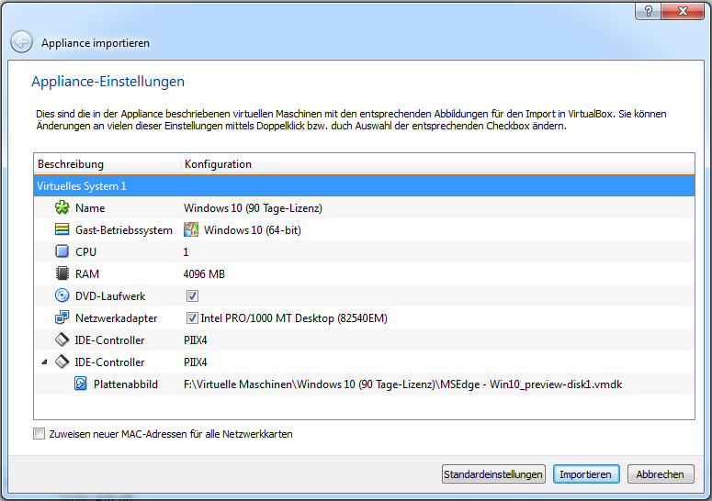
Task: Select the PIIX4 value of the non-expandable IDE-Controller
Action: coord(196,340)
